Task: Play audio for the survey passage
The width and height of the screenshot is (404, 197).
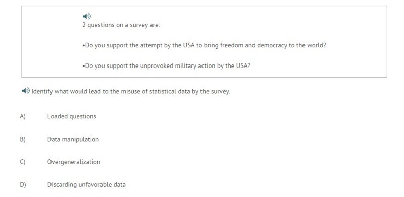Action: tap(87, 16)
